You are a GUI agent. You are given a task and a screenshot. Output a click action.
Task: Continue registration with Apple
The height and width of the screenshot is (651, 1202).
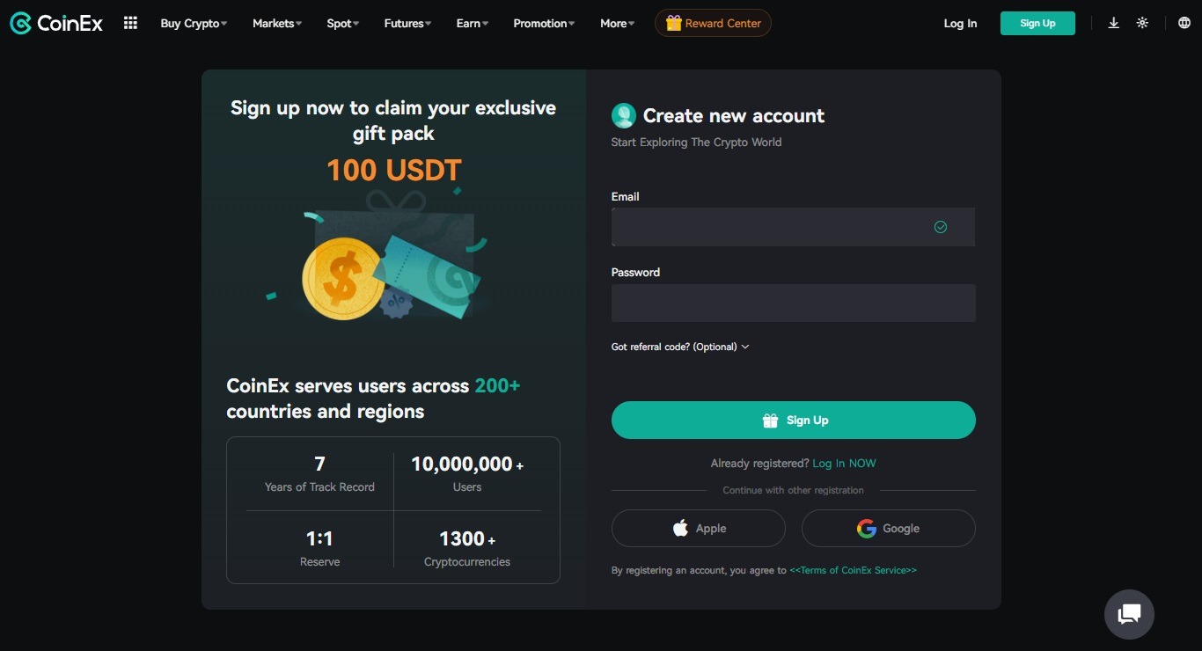tap(699, 529)
